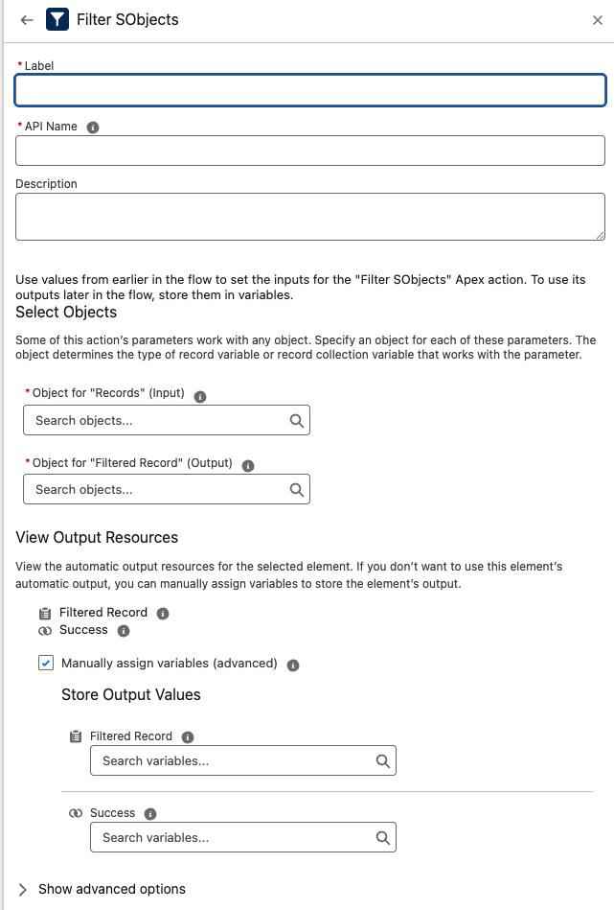The image size is (614, 910).
Task: Click the info icon beside API Name
Action: [x=93, y=127]
